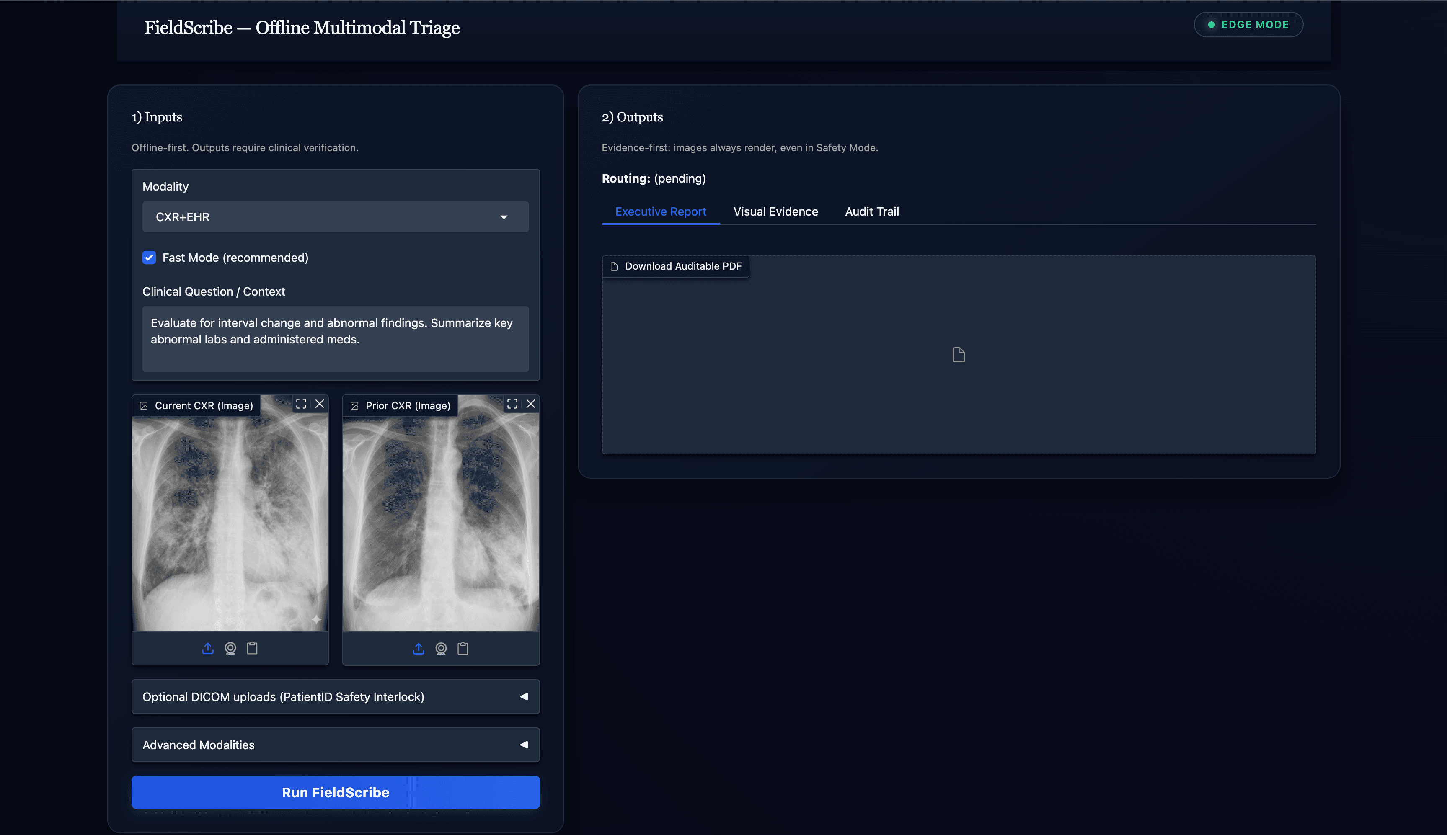Open webcam capture for Prior CXR
1447x835 pixels.
tap(441, 648)
